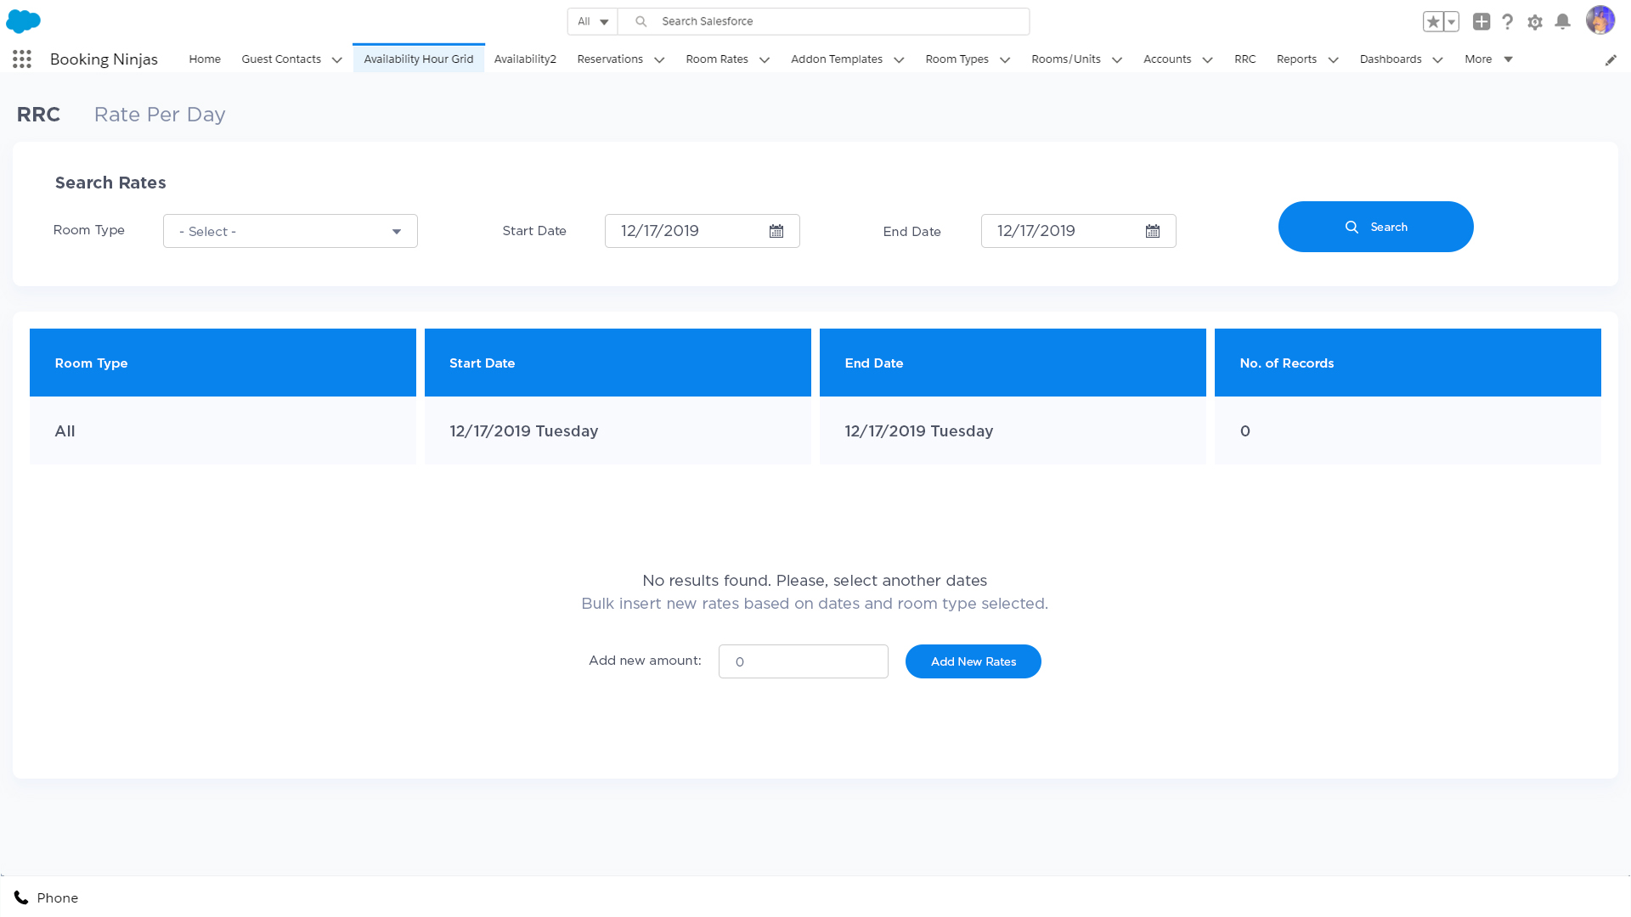Click the Salesforce cloud logo
This screenshot has height=917, width=1631.
tap(24, 21)
